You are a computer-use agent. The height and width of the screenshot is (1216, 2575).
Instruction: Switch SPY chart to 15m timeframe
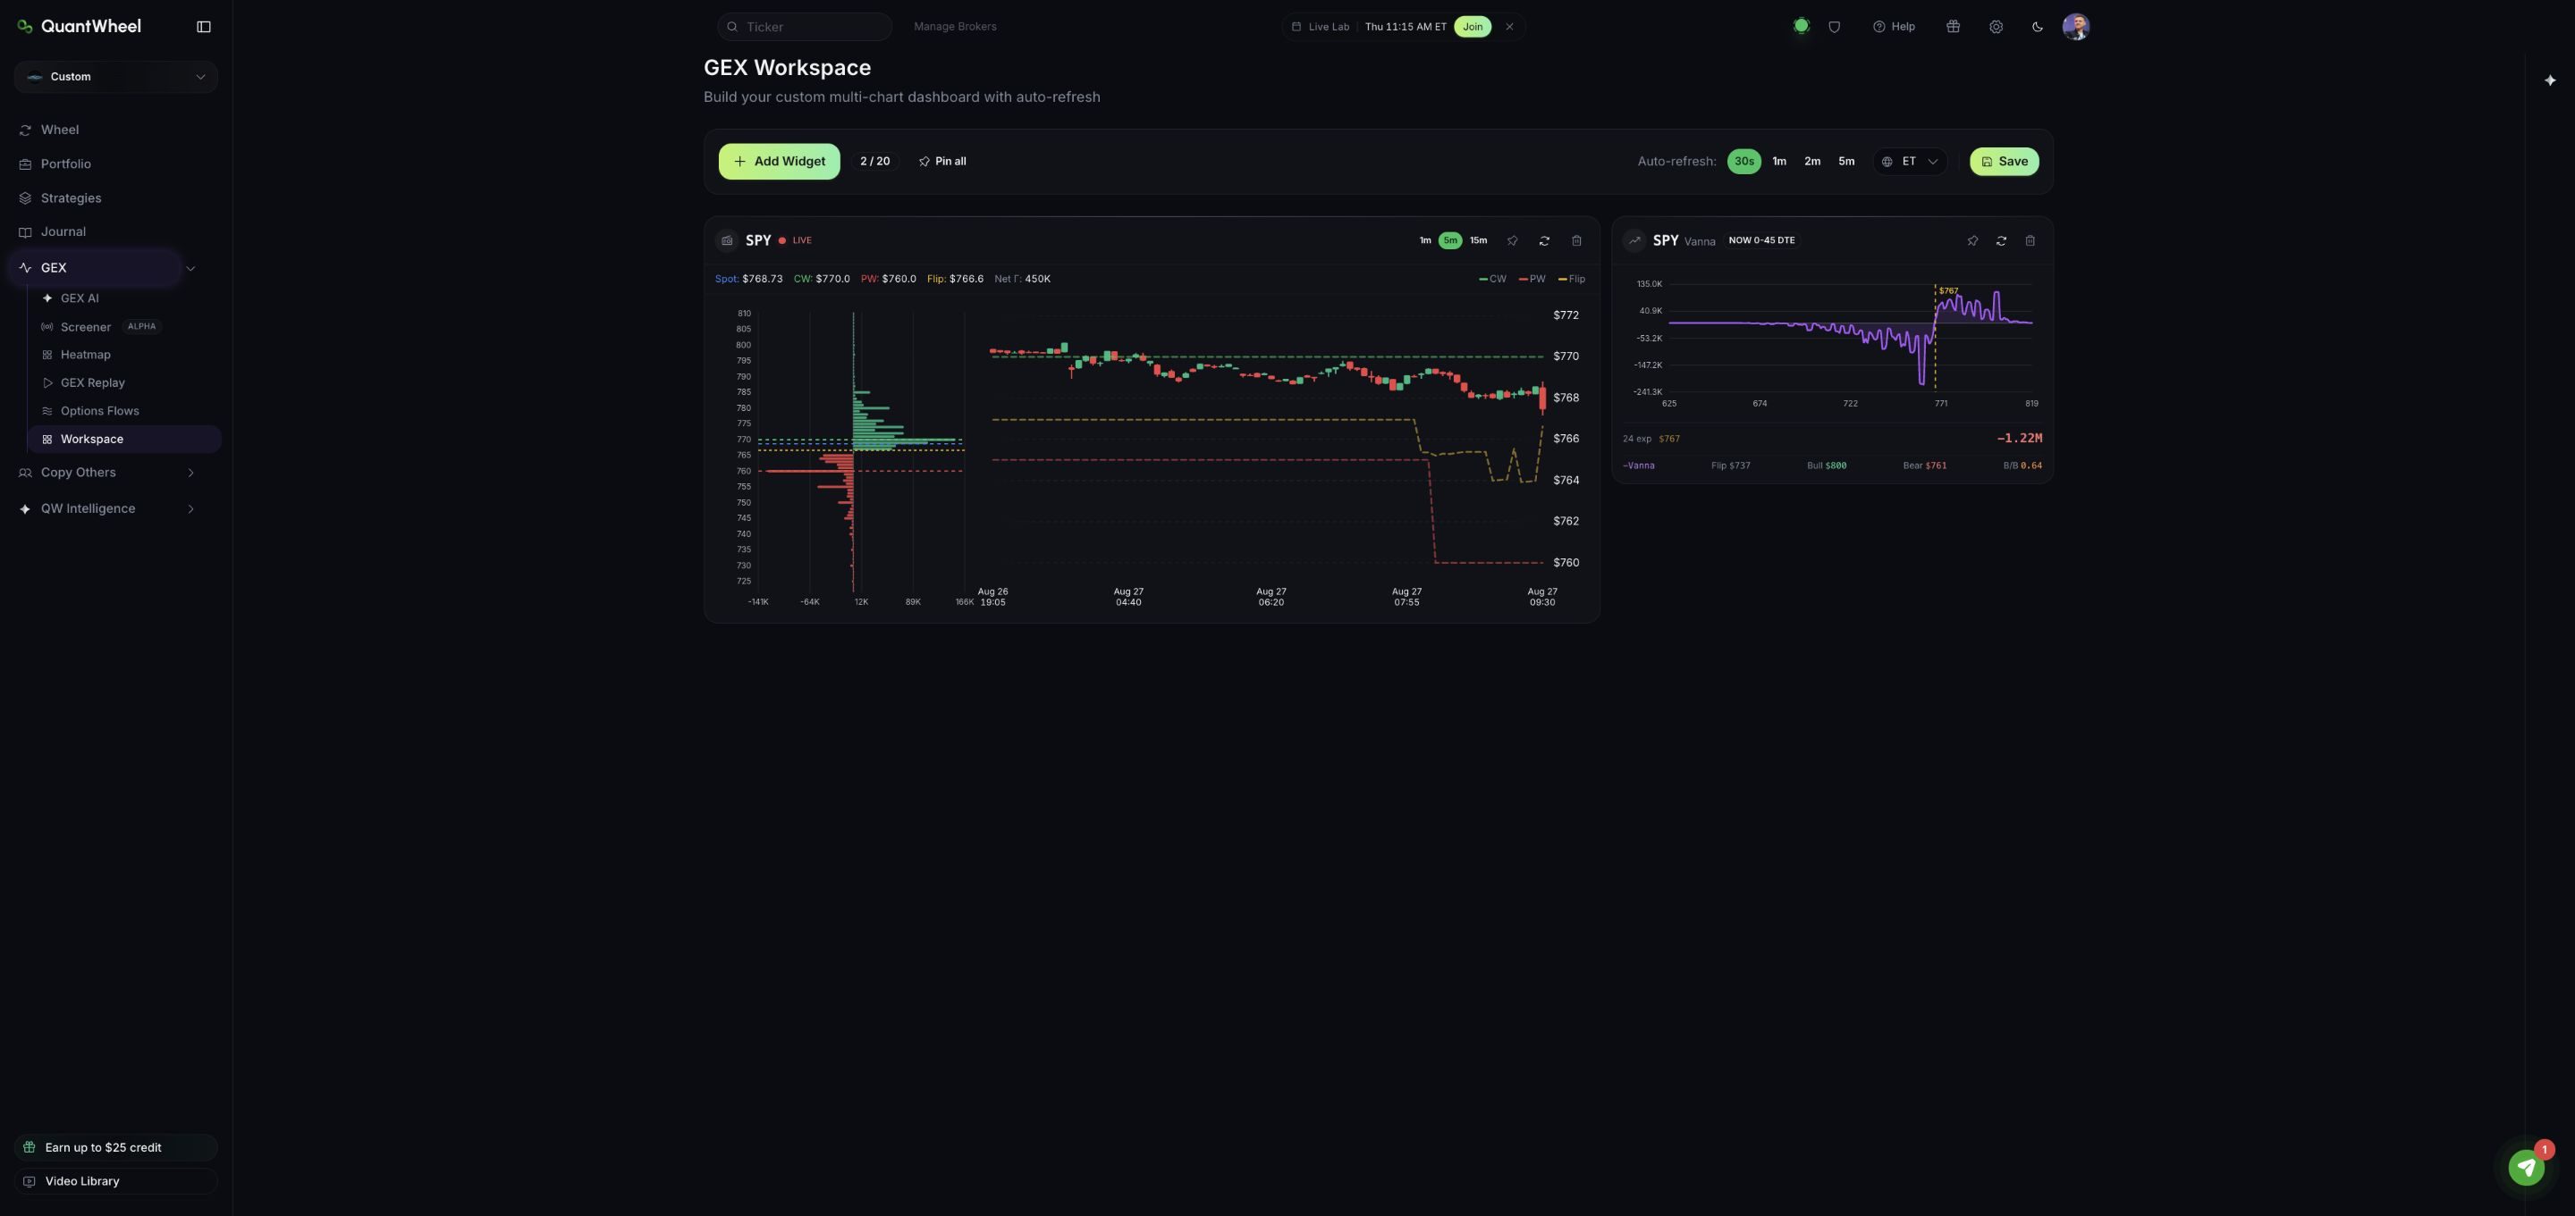tap(1479, 241)
